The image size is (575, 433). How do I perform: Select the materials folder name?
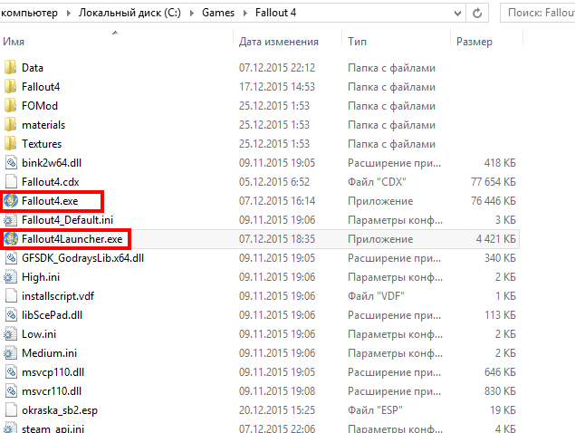point(43,125)
